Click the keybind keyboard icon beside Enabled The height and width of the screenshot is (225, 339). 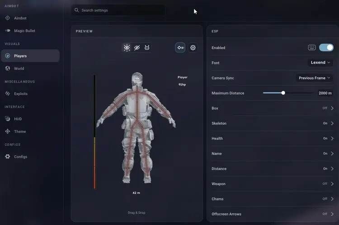(312, 47)
